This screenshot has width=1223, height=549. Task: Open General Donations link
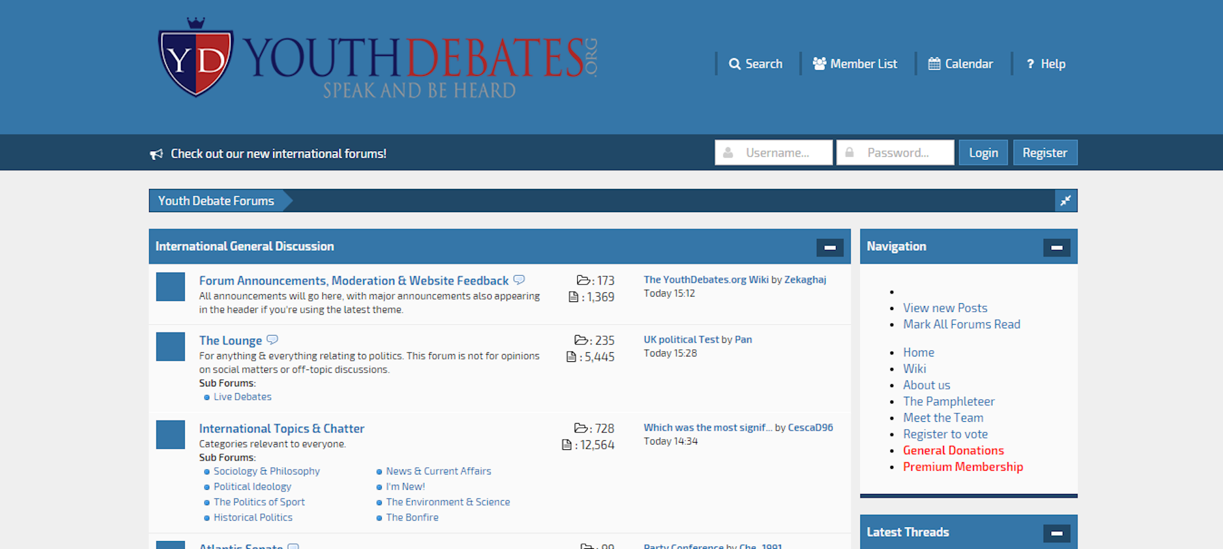953,451
